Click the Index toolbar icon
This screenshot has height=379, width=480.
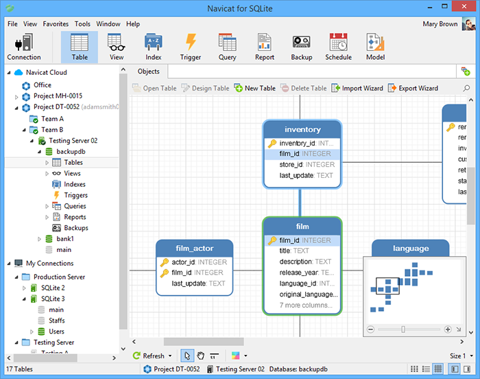[x=154, y=47]
